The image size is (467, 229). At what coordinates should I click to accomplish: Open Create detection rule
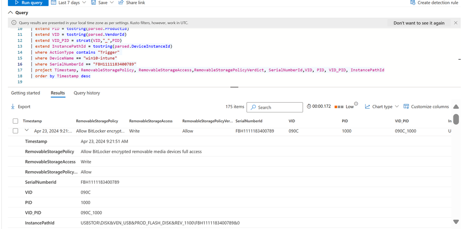(434, 3)
